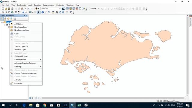Open the Catalog window icon
Image resolution: width=192 pixels, height=108 pixels.
tap(70, 9)
